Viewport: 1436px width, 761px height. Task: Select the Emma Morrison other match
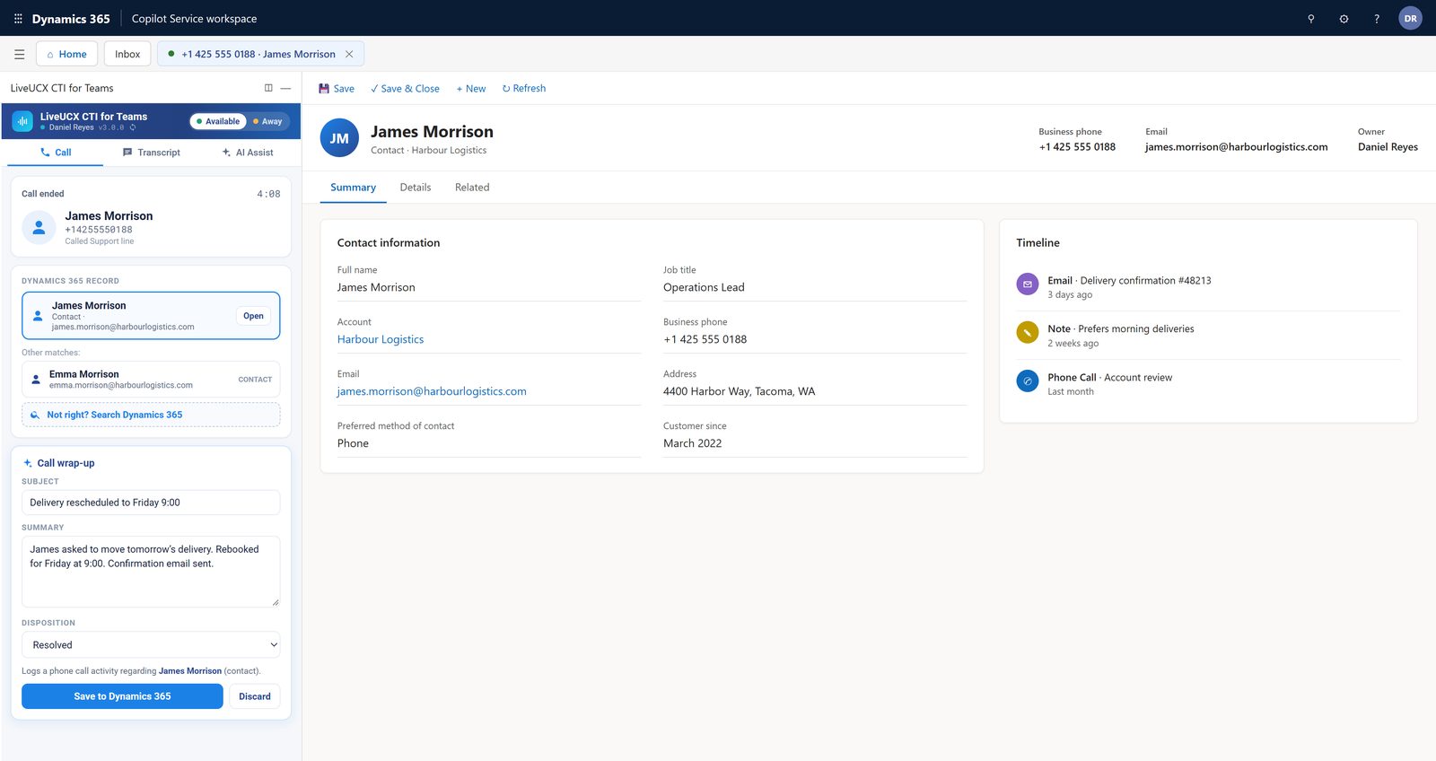coord(151,380)
